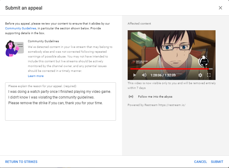
Task: Click the 'visible only to you' notice text
Action: click(x=172, y=85)
